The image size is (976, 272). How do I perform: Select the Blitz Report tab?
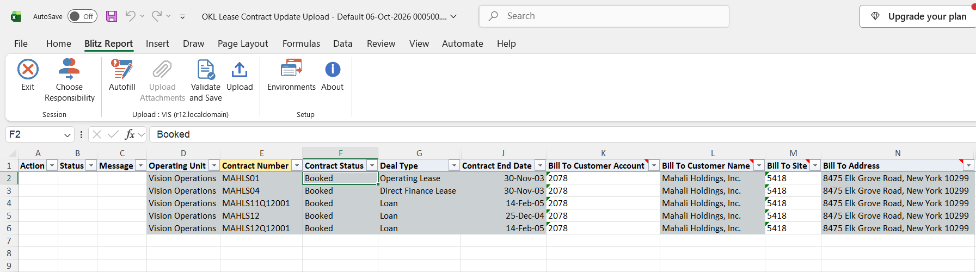click(108, 44)
